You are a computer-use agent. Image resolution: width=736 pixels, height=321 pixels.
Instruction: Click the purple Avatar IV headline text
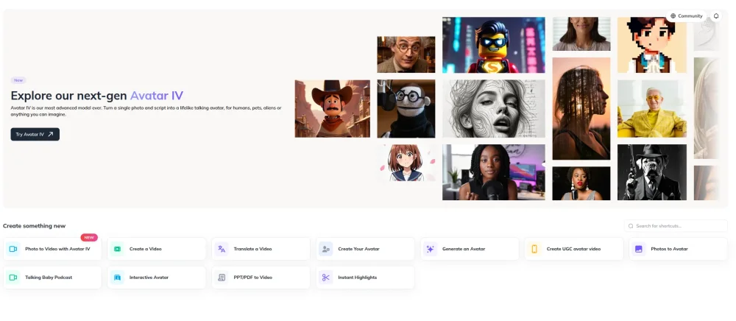click(156, 96)
